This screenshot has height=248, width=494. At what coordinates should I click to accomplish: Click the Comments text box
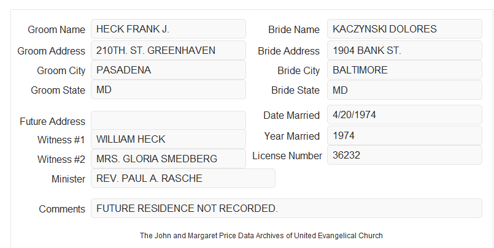click(287, 208)
